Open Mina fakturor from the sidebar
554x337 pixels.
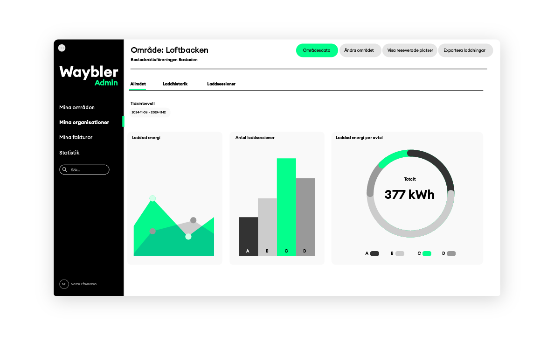point(76,137)
